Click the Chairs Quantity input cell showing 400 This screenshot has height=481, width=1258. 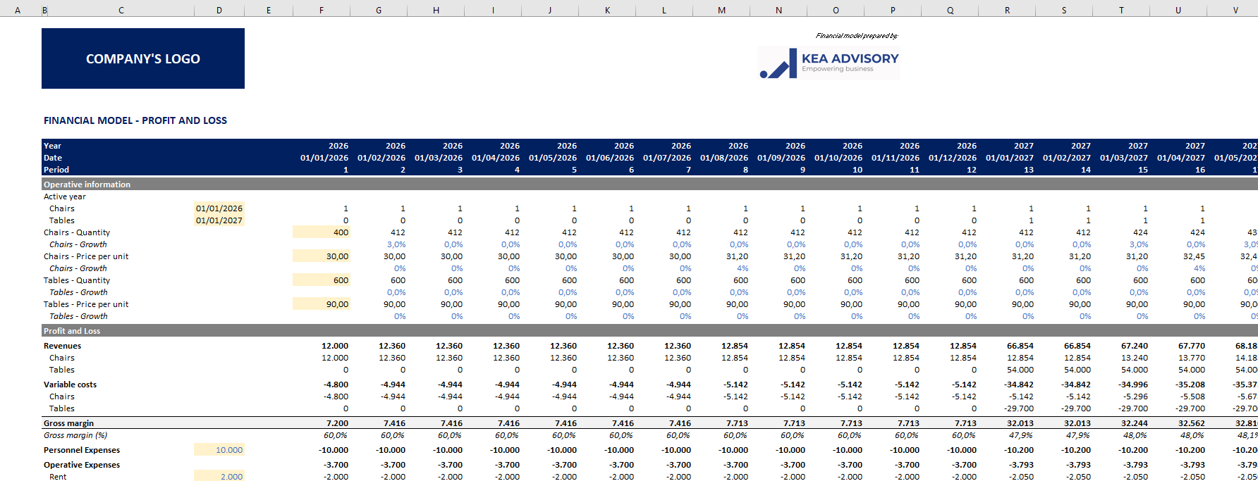pos(322,232)
